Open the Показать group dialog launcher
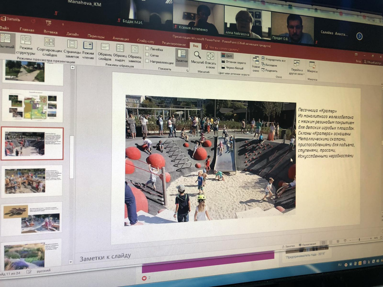Screen dimensions: 383x287 (187, 70)
